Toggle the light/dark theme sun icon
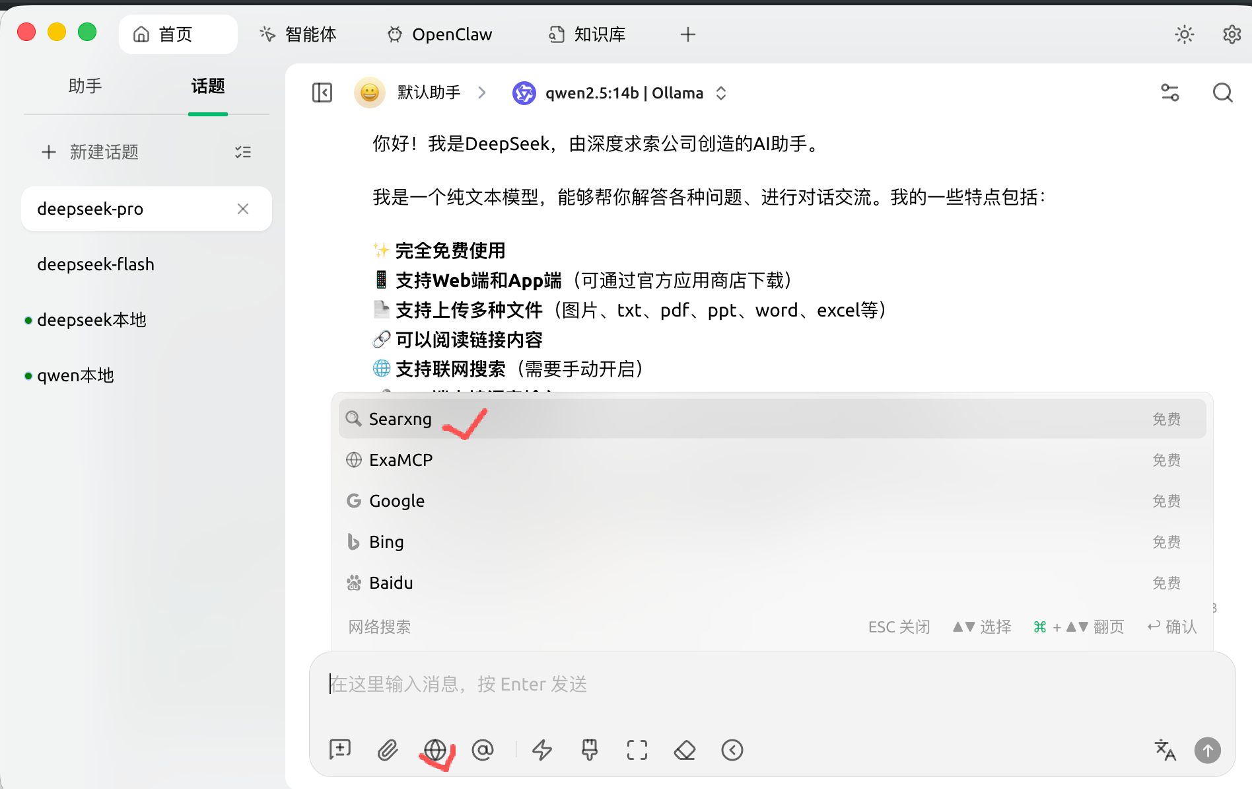Image resolution: width=1252 pixels, height=789 pixels. [x=1185, y=34]
